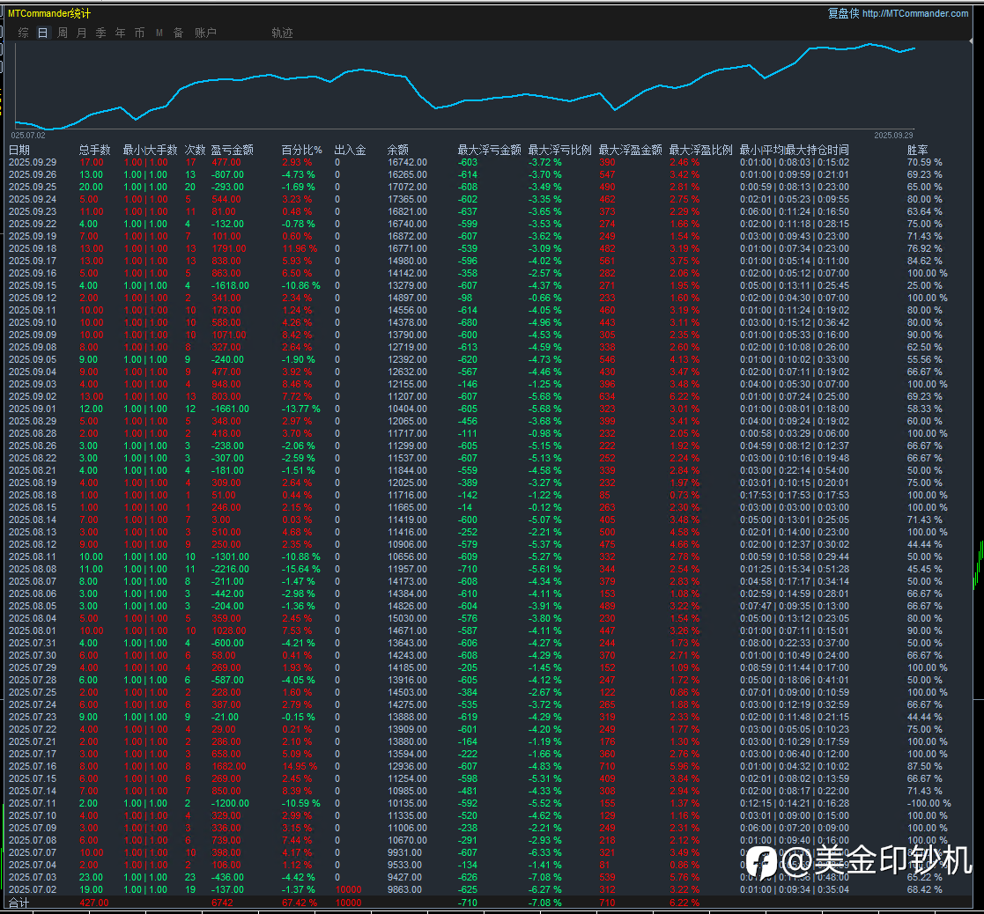Open the 币 currency tab

pos(140,33)
